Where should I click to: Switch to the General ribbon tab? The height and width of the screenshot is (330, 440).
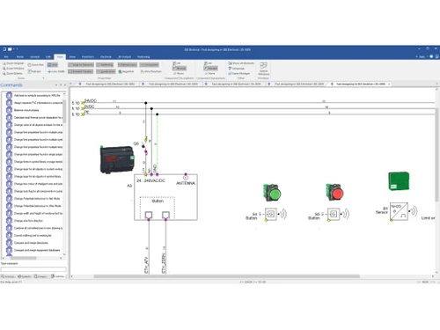(x=34, y=57)
